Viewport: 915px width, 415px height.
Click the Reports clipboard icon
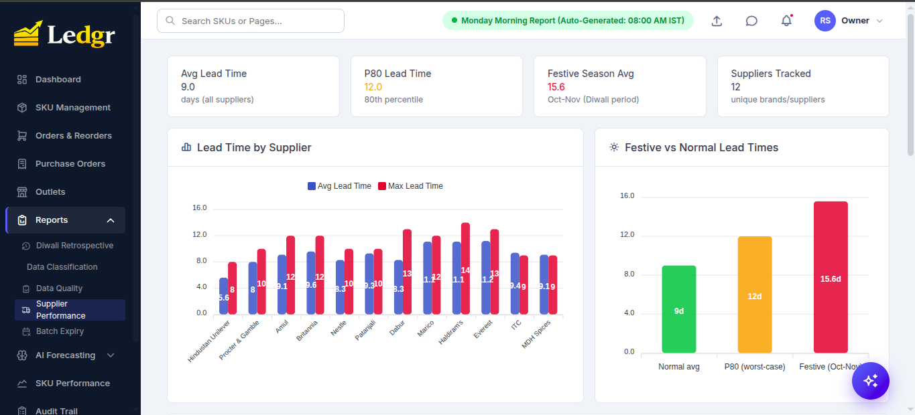pyautogui.click(x=22, y=220)
